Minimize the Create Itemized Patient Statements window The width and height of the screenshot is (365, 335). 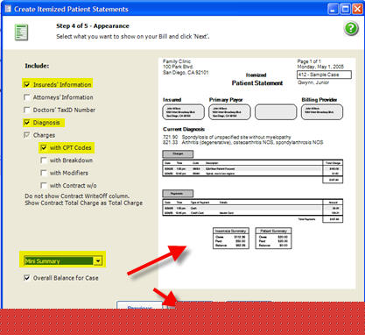(x=333, y=9)
